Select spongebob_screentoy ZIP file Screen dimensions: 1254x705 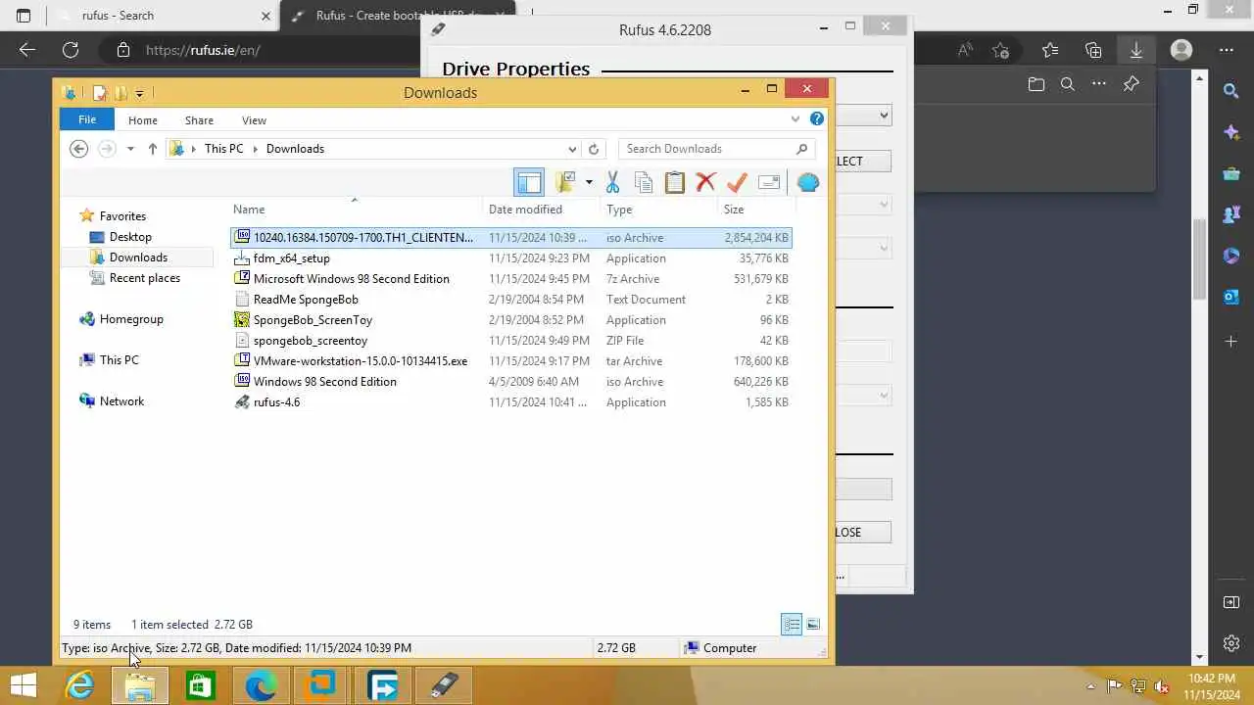coord(510,341)
